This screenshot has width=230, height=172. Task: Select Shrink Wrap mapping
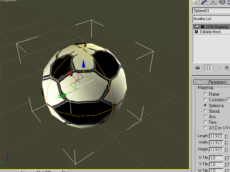(x=205, y=111)
